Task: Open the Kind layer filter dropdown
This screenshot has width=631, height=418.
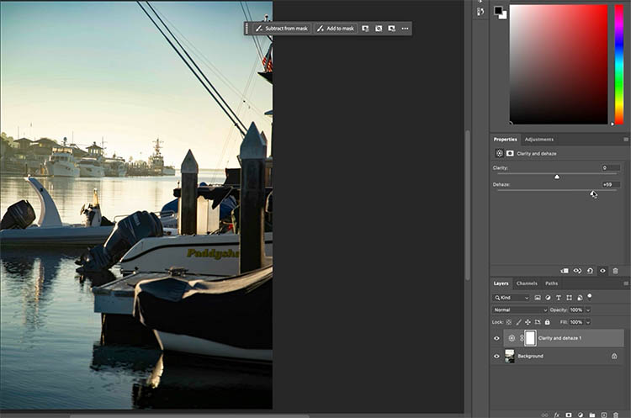Action: [512, 298]
